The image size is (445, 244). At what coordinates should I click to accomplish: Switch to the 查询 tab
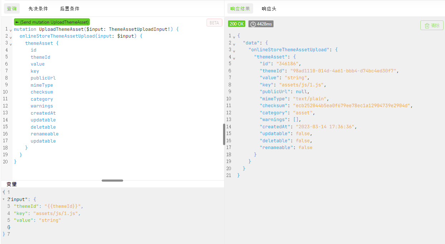(x=12, y=9)
